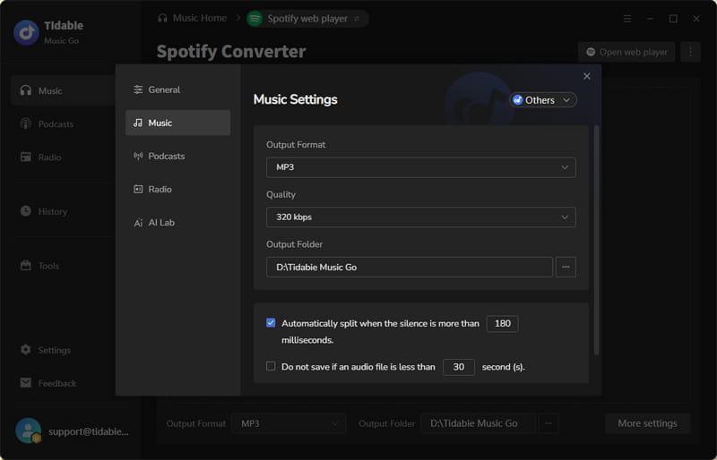
Task: Expand the Others platform dropdown
Action: (x=543, y=100)
